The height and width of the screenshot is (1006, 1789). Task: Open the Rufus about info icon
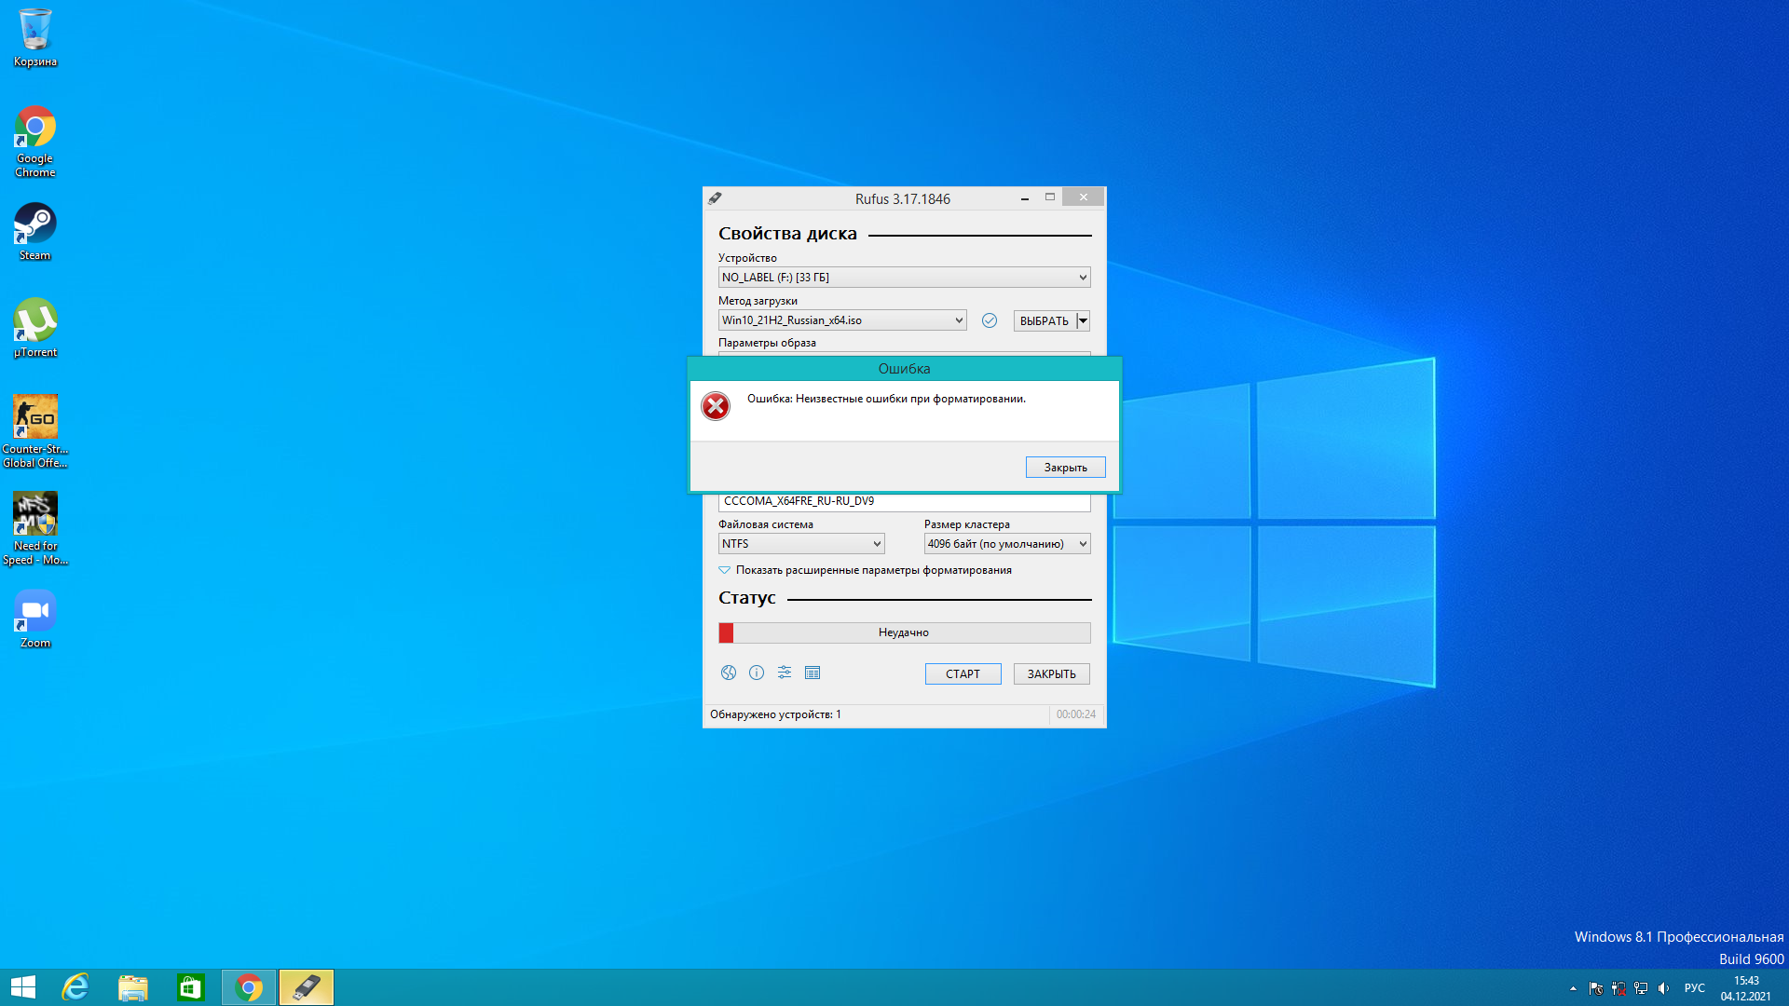coord(757,673)
